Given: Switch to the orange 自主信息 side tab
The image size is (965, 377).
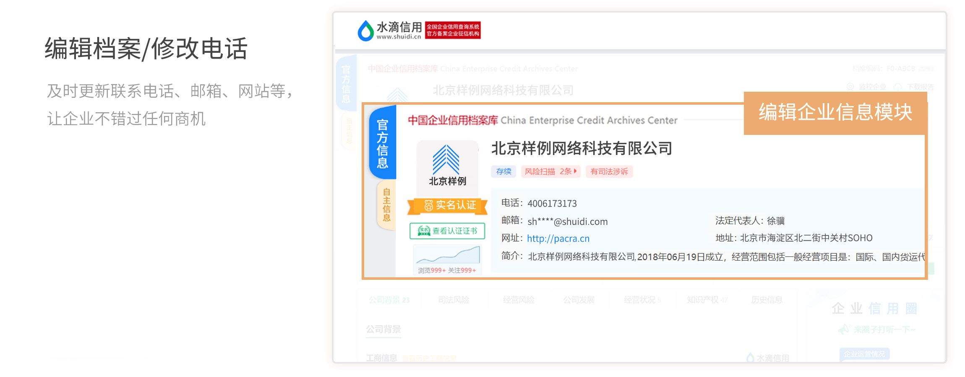Looking at the screenshot, I should click(386, 205).
